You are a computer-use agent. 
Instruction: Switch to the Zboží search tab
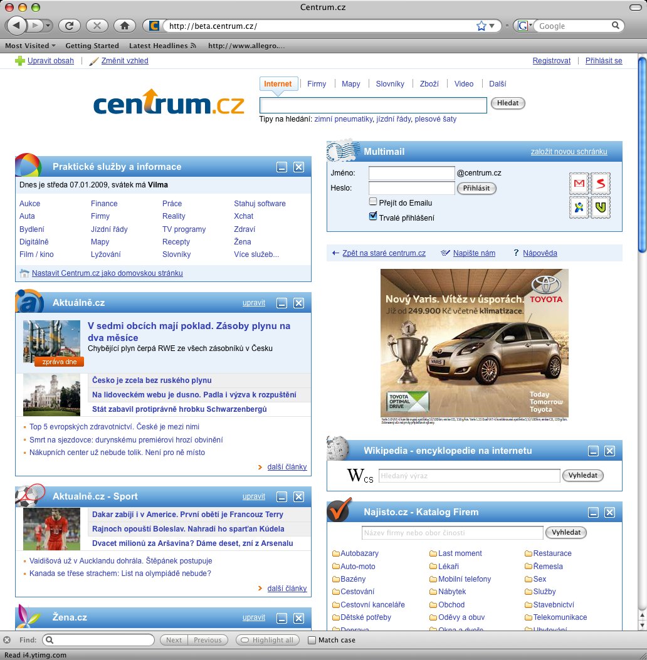point(429,84)
